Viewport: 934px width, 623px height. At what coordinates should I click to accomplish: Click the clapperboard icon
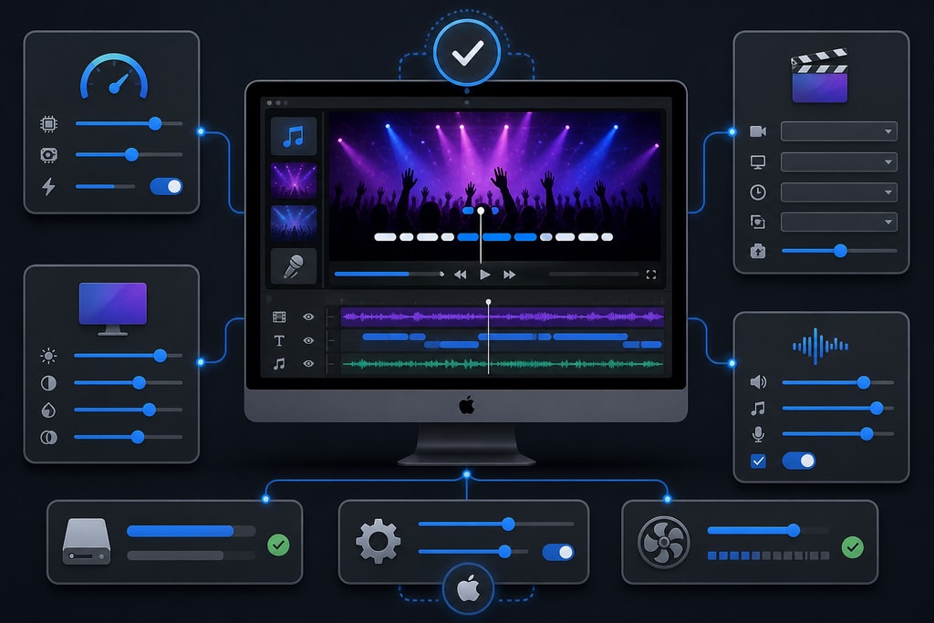point(820,76)
